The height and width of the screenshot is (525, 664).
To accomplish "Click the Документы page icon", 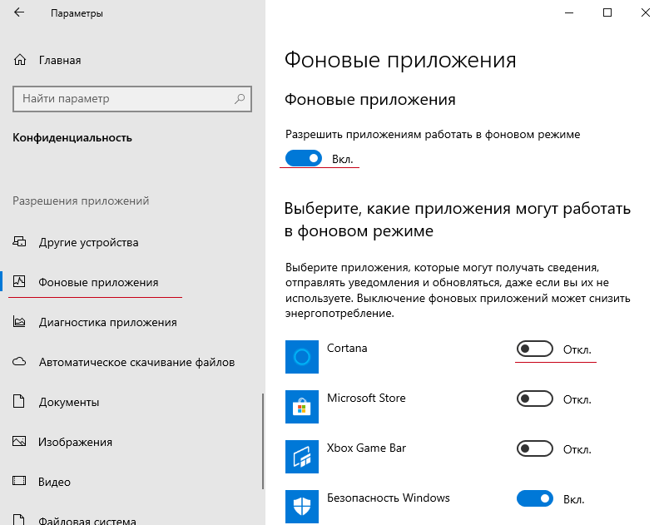I will (19, 401).
